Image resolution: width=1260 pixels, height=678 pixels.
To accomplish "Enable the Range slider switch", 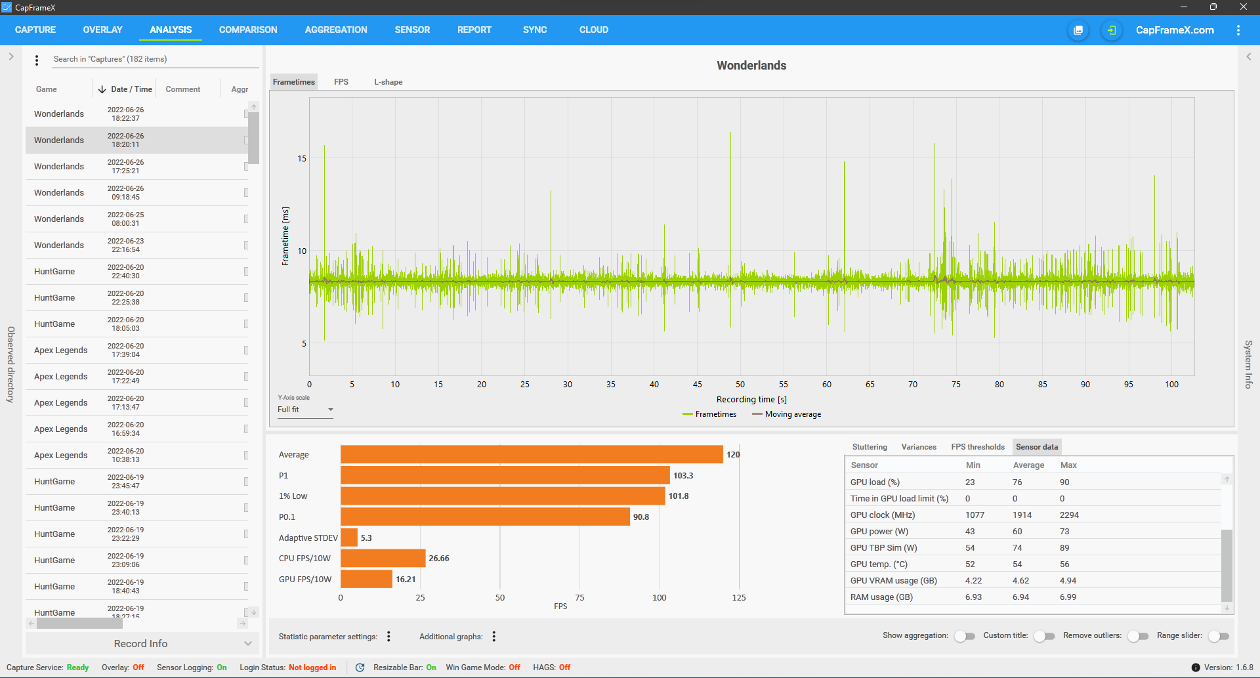I will pos(1218,636).
